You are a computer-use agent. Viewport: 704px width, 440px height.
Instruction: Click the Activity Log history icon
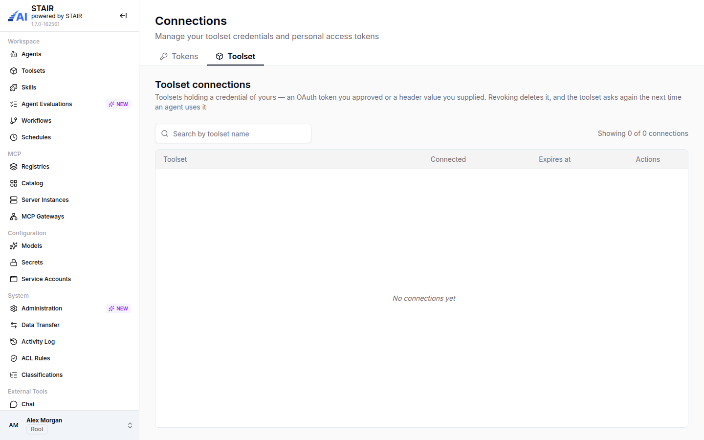pyautogui.click(x=14, y=342)
